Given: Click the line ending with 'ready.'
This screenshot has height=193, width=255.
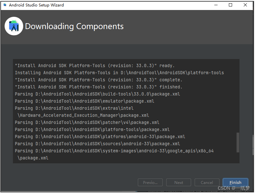Looking at the screenshot, I should pyautogui.click(x=95, y=66).
